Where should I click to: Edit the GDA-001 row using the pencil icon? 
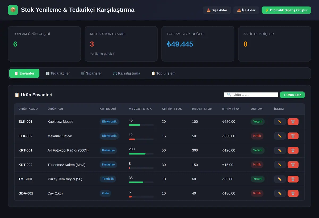[280, 193]
